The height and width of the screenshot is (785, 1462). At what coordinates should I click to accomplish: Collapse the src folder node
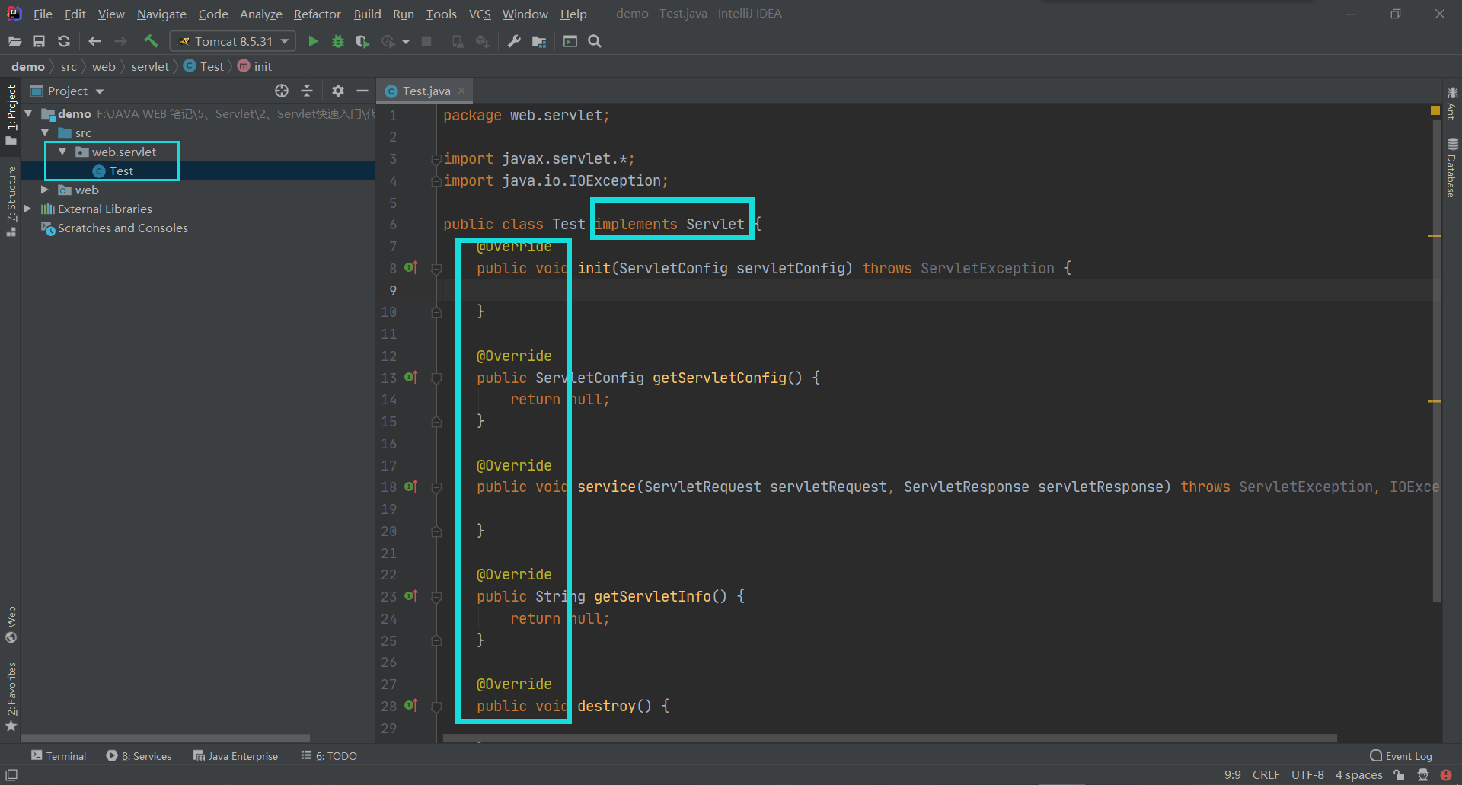pos(46,132)
